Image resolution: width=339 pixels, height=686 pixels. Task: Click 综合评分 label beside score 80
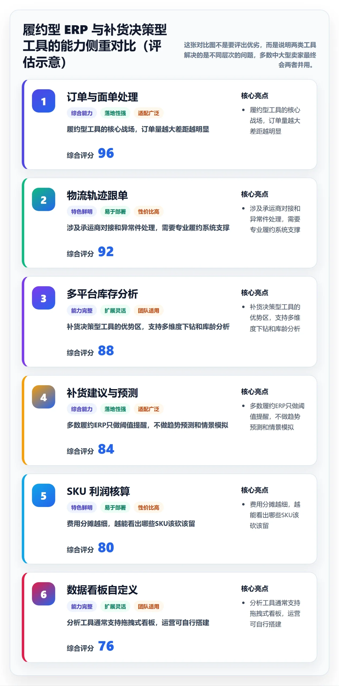(x=80, y=550)
